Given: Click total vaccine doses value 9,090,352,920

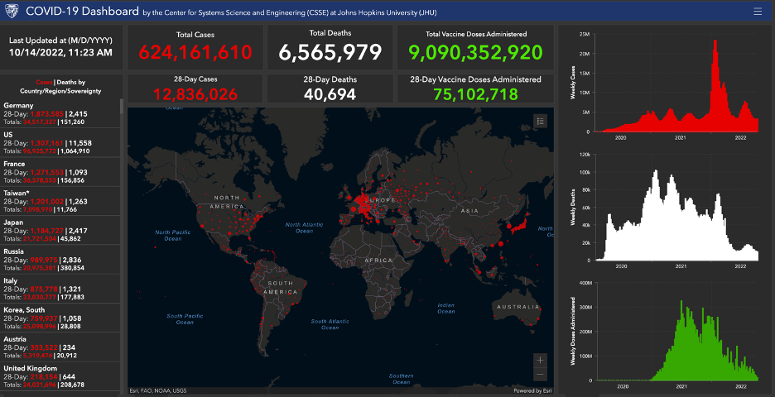Looking at the screenshot, I should coord(475,52).
